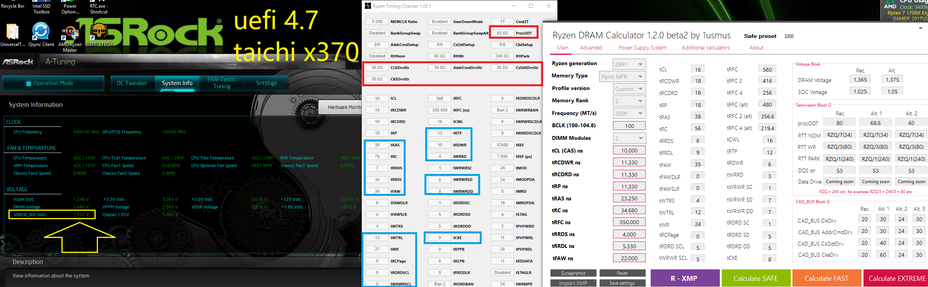Switch to the Main tab in DRAM Calculator
Screen dimensions: 928x287
point(562,48)
